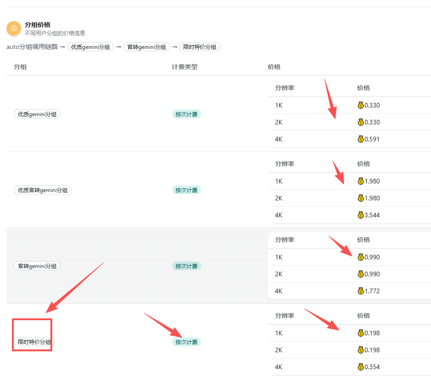Click coin icon next to 0.198 in 1K row
This screenshot has width=431, height=376.
360,333
